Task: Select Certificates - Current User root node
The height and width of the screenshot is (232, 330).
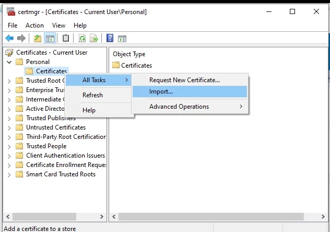Action: click(52, 53)
